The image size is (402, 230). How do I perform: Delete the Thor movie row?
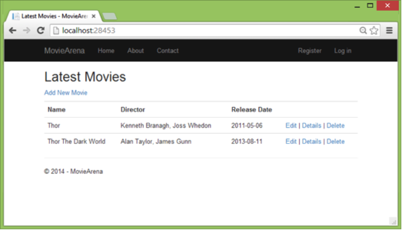pos(335,125)
